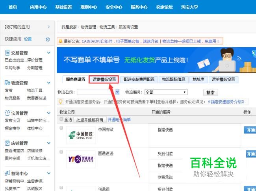Check the 中国邮政 row checkbox
The width and height of the screenshot is (256, 191).
pos(61,128)
